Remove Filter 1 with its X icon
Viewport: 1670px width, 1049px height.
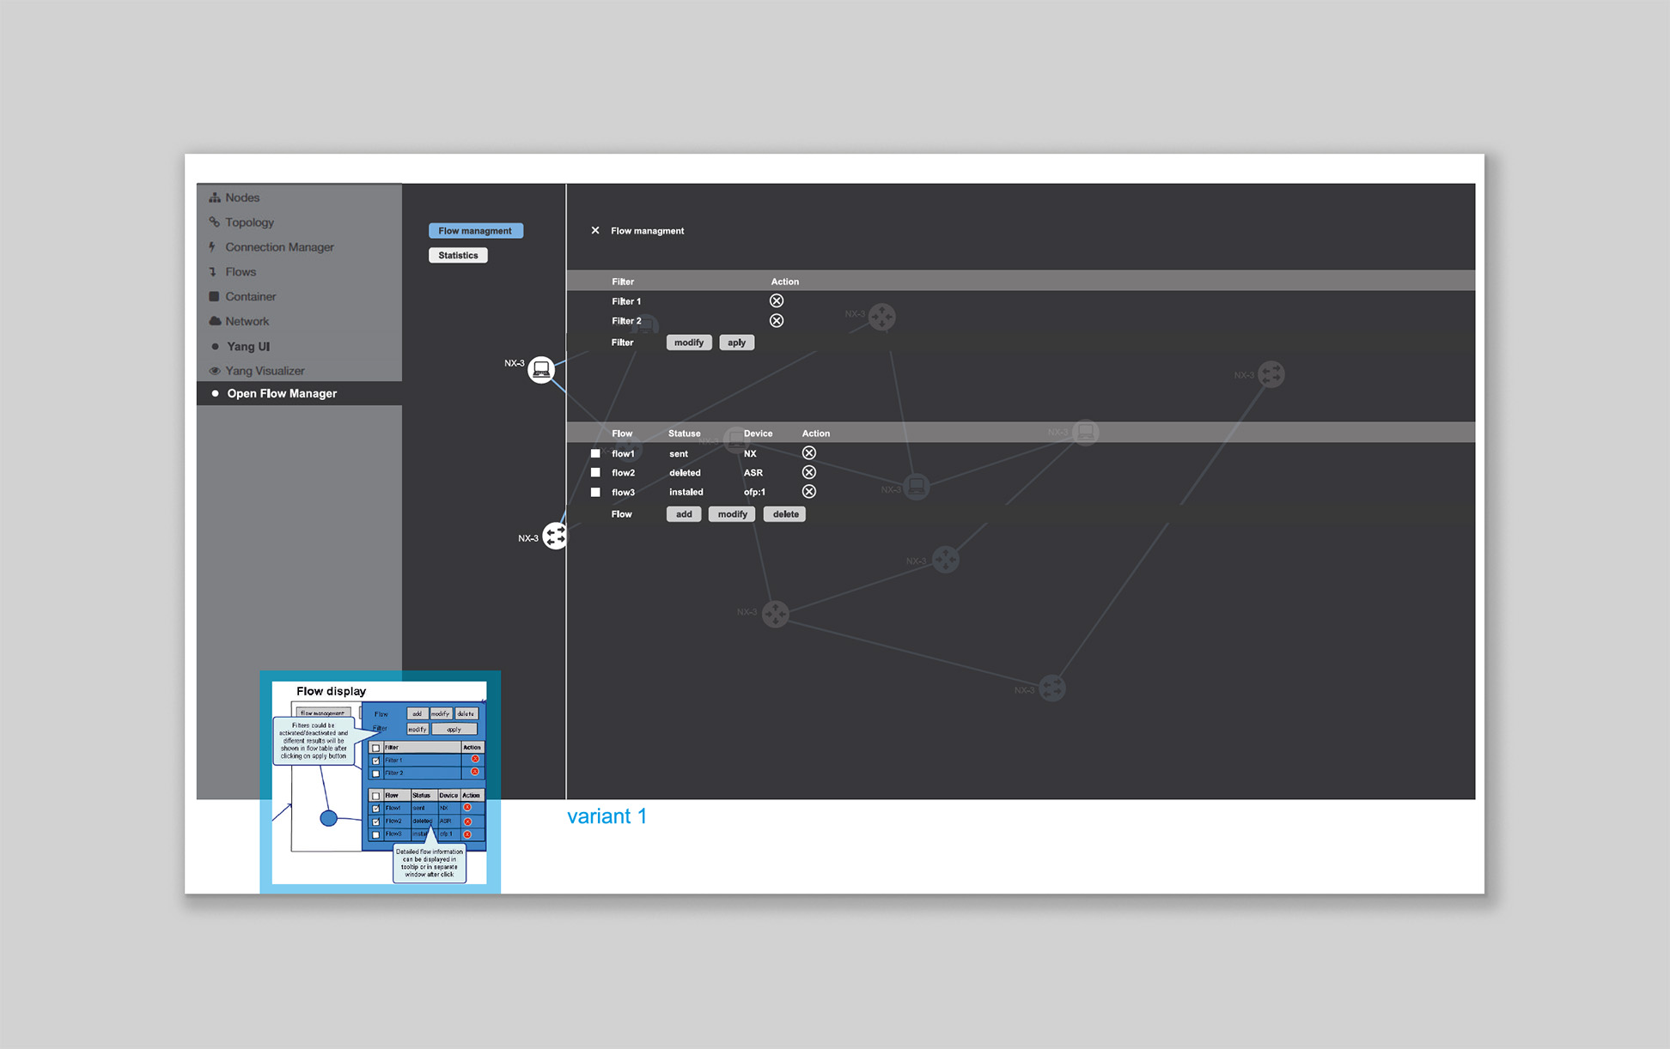tap(777, 300)
